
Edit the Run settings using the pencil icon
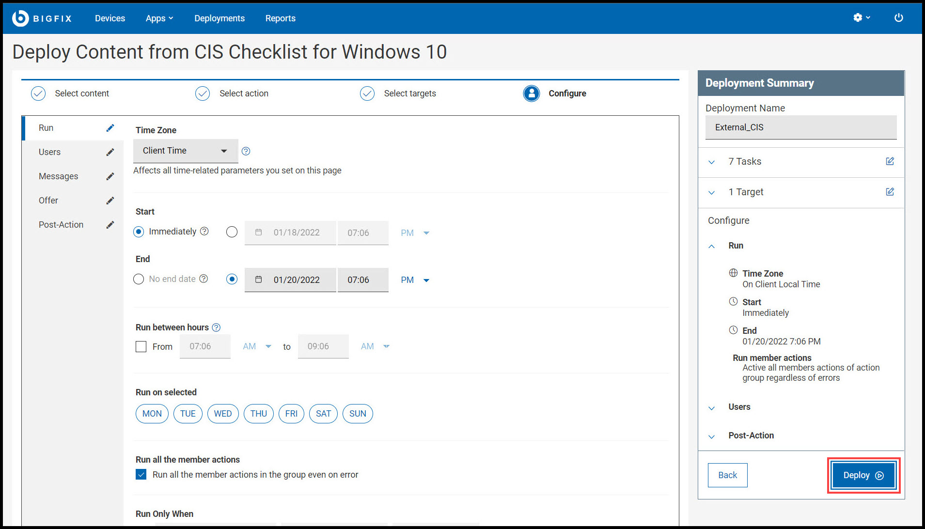point(110,127)
